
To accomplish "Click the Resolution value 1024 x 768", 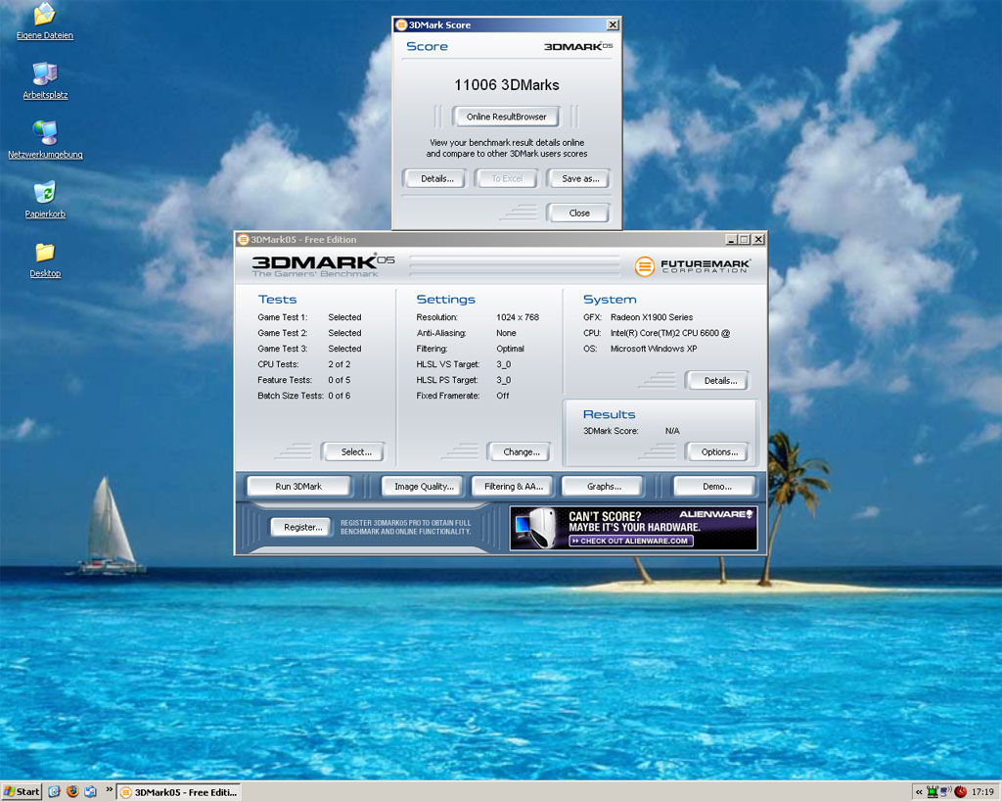I will point(517,317).
